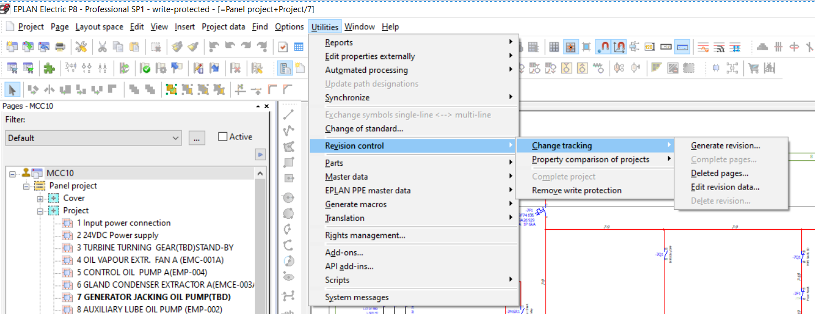The image size is (815, 314).
Task: Toggle the Active filter checkbox
Action: pyautogui.click(x=223, y=137)
